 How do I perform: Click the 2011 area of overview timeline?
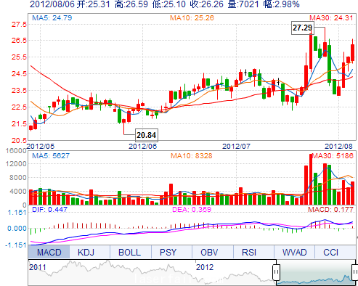tap(38, 267)
